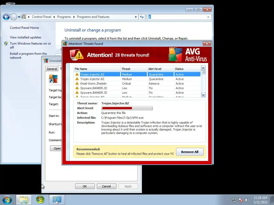Close the Attention Threats found dialog
Image resolution: width=274 pixels, height=205 pixels.
click(207, 44)
